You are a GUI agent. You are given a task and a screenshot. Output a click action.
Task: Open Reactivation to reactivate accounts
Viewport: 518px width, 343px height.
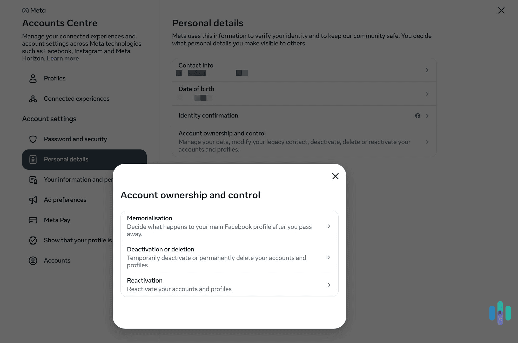coord(329,285)
